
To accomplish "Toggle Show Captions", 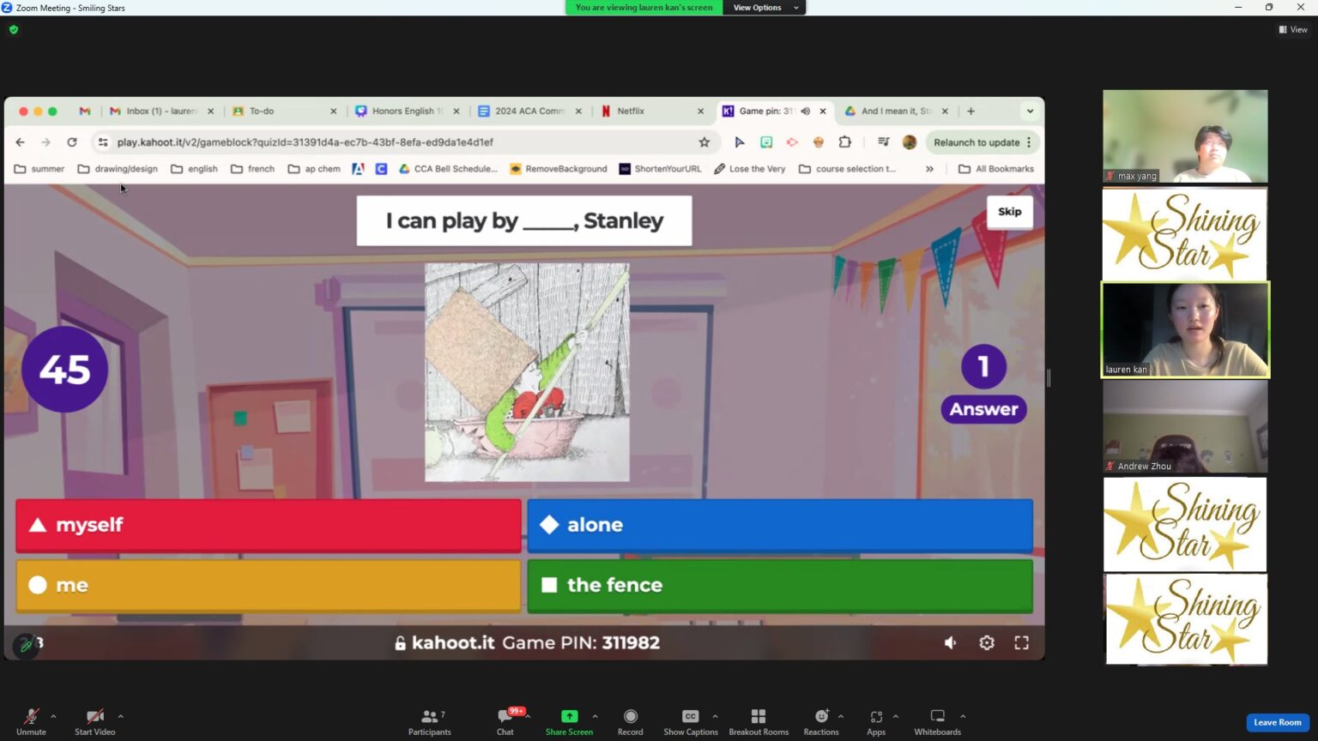I will 690,721.
